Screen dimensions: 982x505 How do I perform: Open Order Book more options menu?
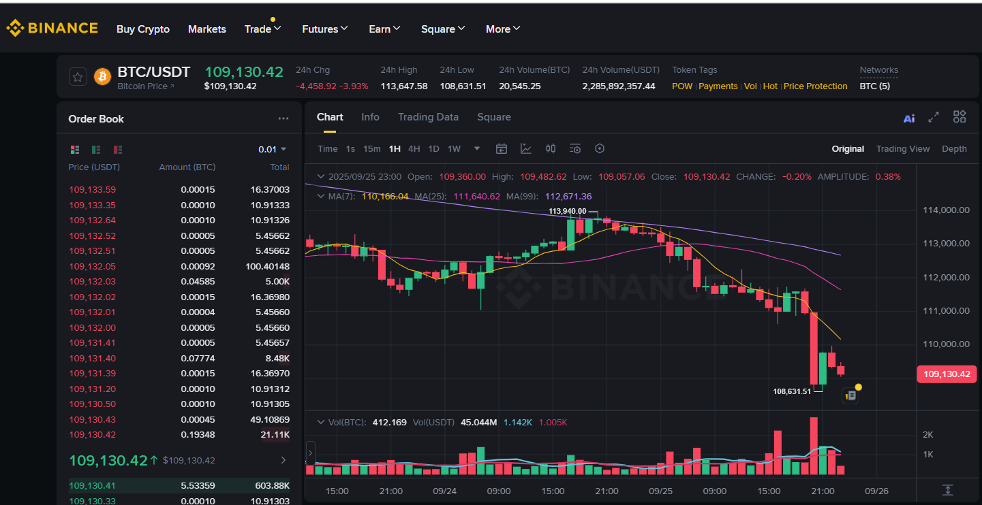click(283, 118)
